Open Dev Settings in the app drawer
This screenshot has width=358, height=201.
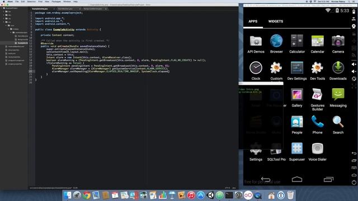297,71
